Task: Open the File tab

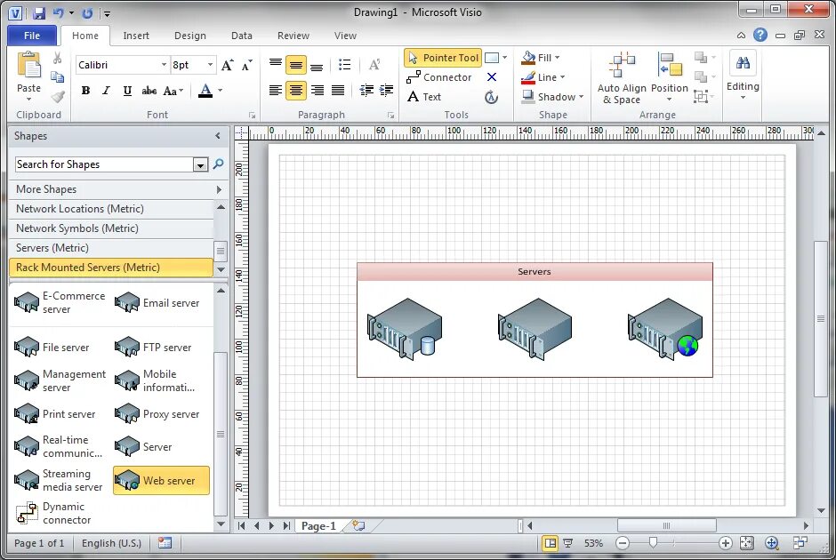Action: pyautogui.click(x=32, y=36)
